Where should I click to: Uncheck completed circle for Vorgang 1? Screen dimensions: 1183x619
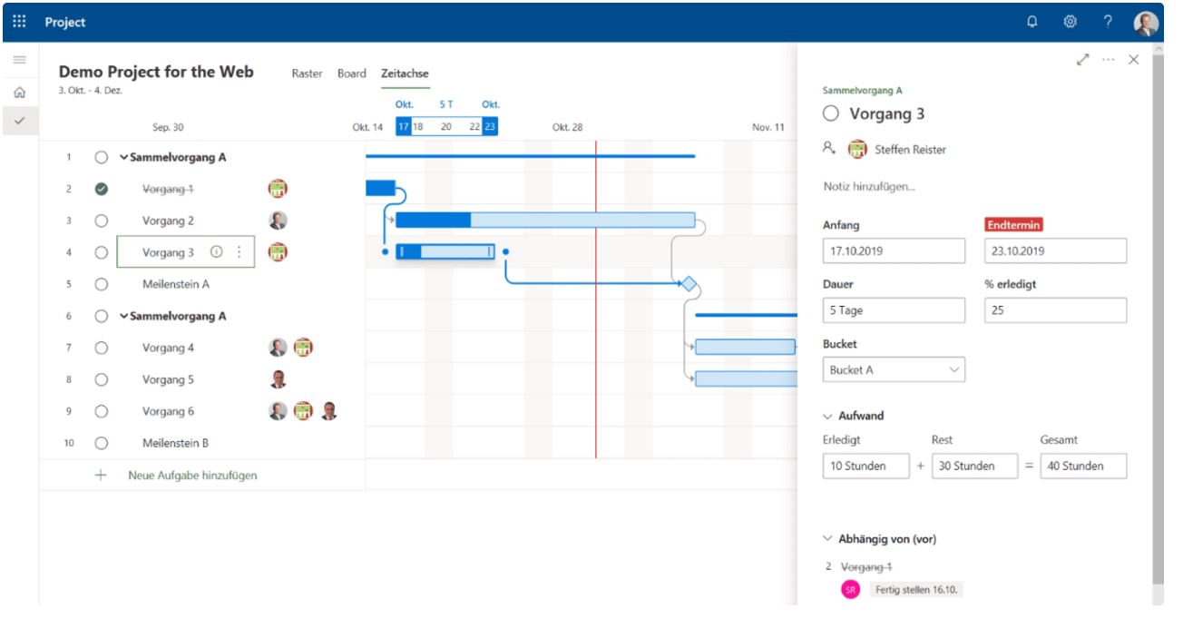pyautogui.click(x=102, y=189)
